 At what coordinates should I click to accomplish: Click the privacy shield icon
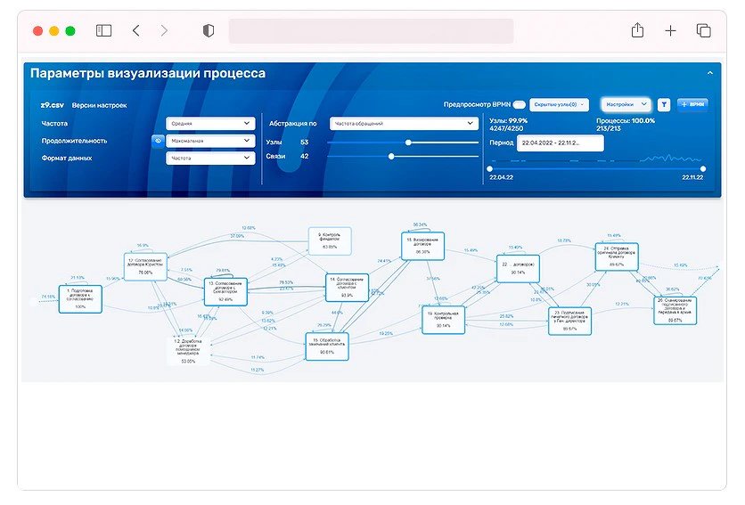pos(209,31)
